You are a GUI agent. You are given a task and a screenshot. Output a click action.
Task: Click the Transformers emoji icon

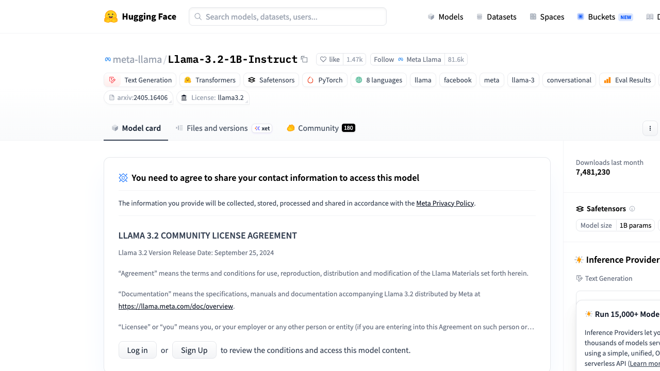pos(188,80)
